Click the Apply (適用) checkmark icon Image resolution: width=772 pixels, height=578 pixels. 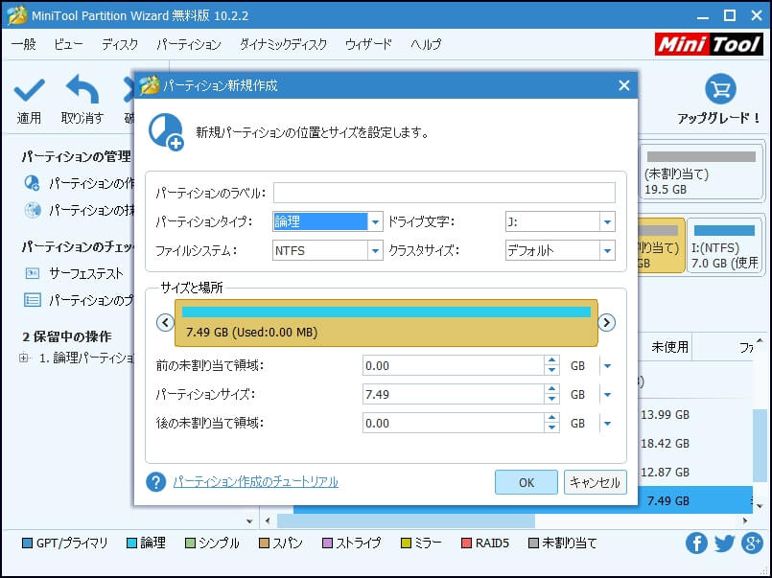coord(29,90)
